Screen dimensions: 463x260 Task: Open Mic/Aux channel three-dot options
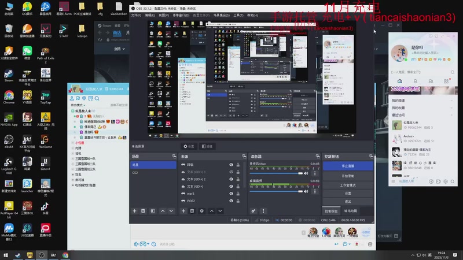(315, 173)
